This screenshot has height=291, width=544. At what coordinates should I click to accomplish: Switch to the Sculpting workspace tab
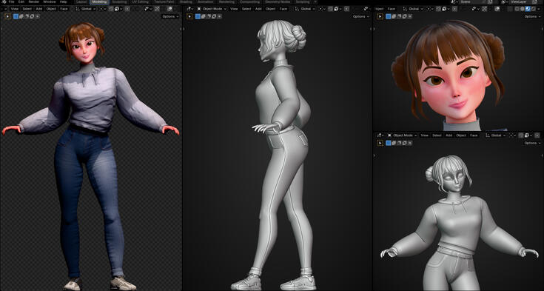[x=120, y=1]
